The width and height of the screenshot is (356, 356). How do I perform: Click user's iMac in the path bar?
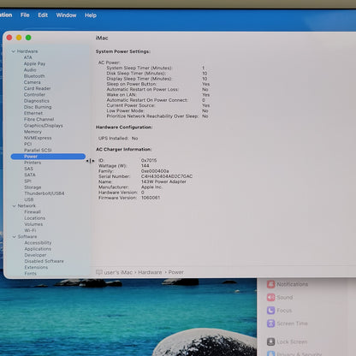118,272
